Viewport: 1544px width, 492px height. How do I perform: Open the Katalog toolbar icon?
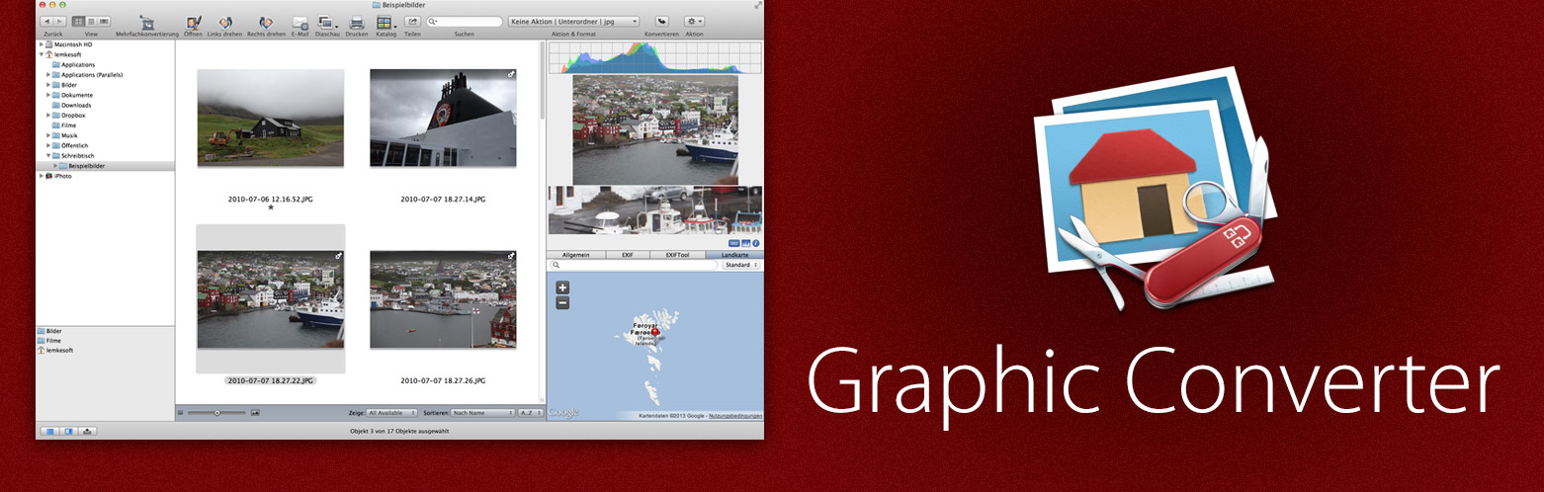click(386, 21)
